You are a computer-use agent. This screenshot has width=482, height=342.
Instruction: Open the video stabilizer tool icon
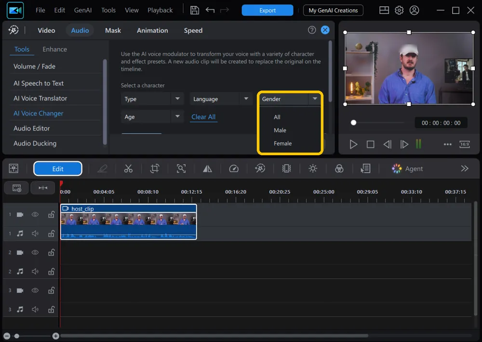[x=286, y=169]
